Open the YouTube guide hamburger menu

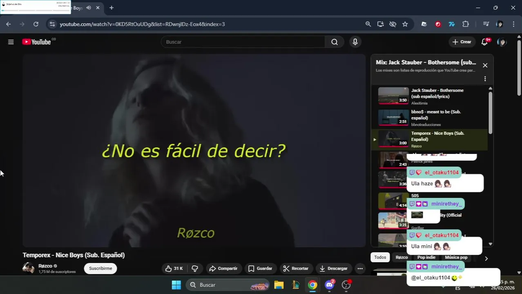pos(11,42)
